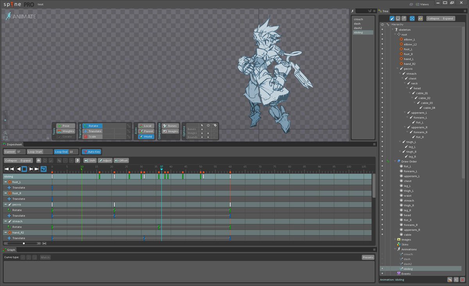Click the zoom magnifier icon in viewport

click(5, 133)
